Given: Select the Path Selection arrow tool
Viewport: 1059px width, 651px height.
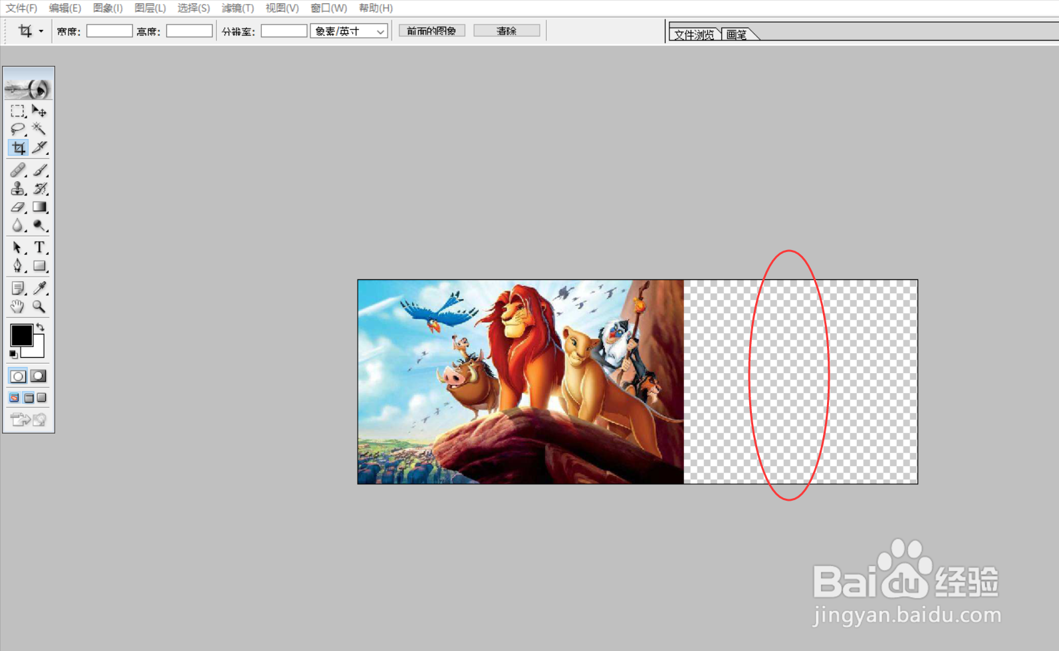Looking at the screenshot, I should click(18, 248).
